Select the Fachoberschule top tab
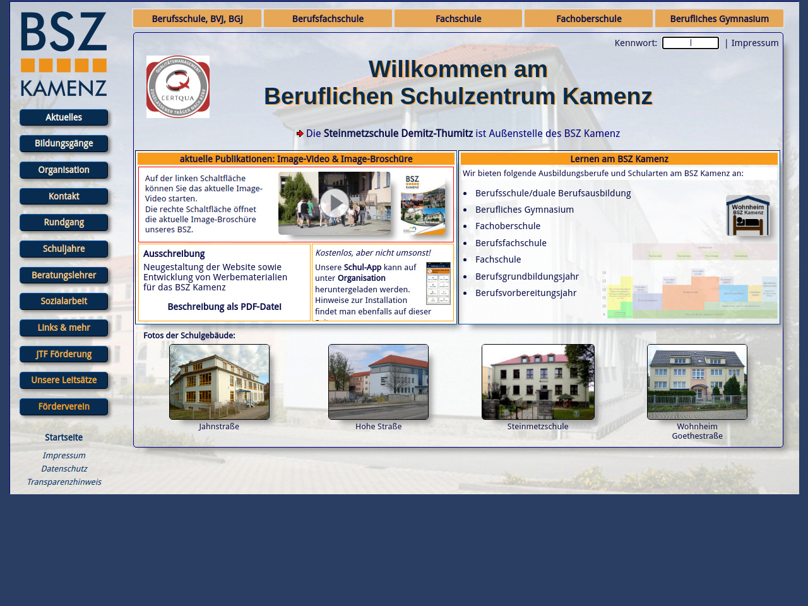 pos(588,19)
